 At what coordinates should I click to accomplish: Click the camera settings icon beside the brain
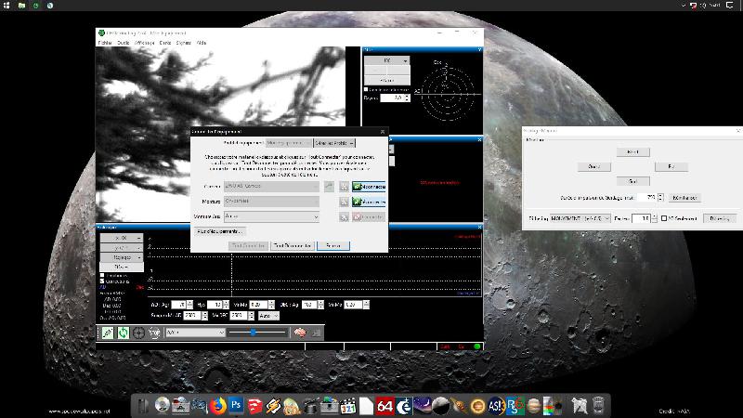coord(316,333)
